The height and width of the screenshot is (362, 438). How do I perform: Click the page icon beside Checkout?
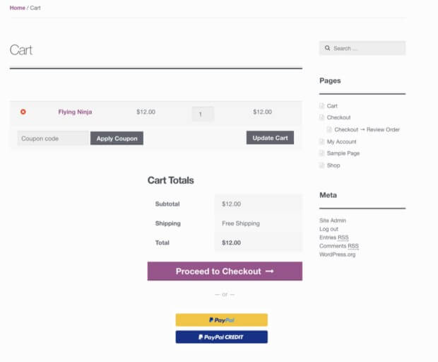(x=322, y=118)
